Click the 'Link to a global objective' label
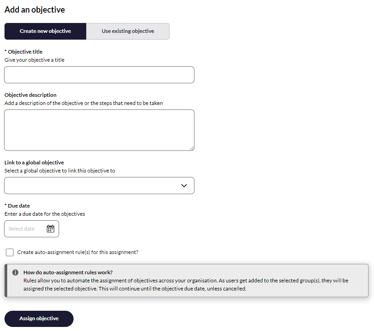 [x=34, y=163]
